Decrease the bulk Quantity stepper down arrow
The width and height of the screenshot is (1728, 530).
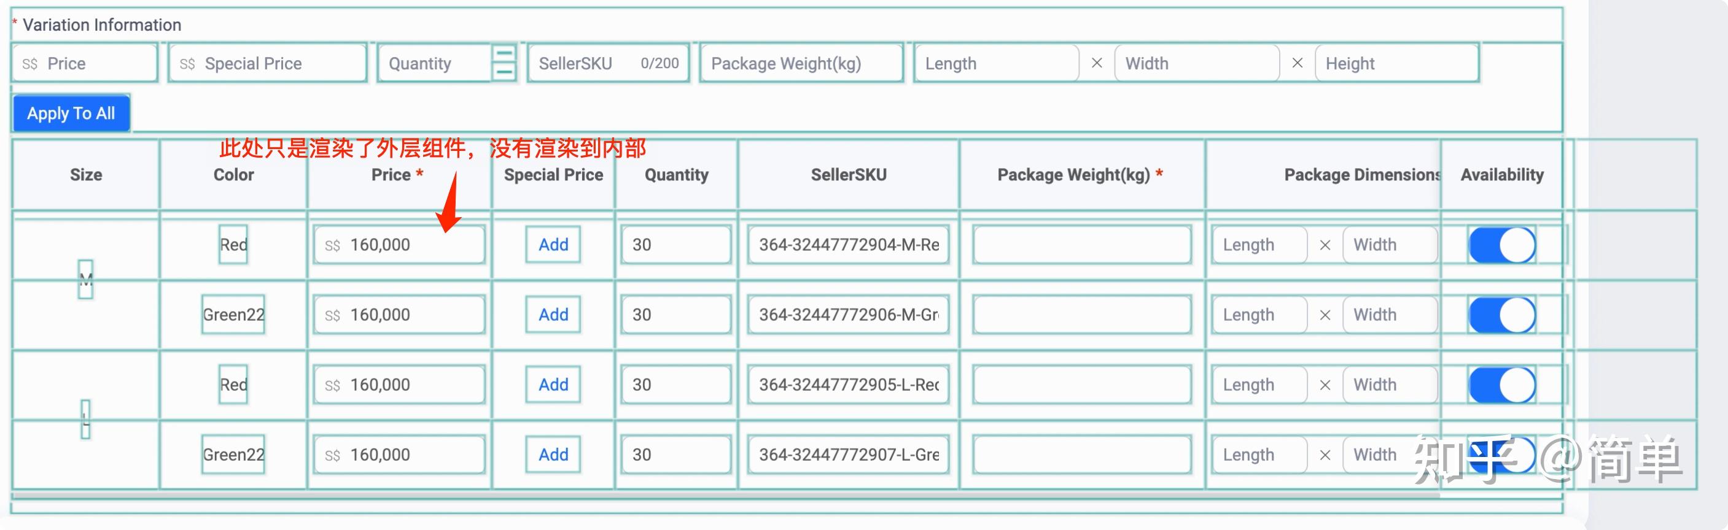pyautogui.click(x=504, y=72)
